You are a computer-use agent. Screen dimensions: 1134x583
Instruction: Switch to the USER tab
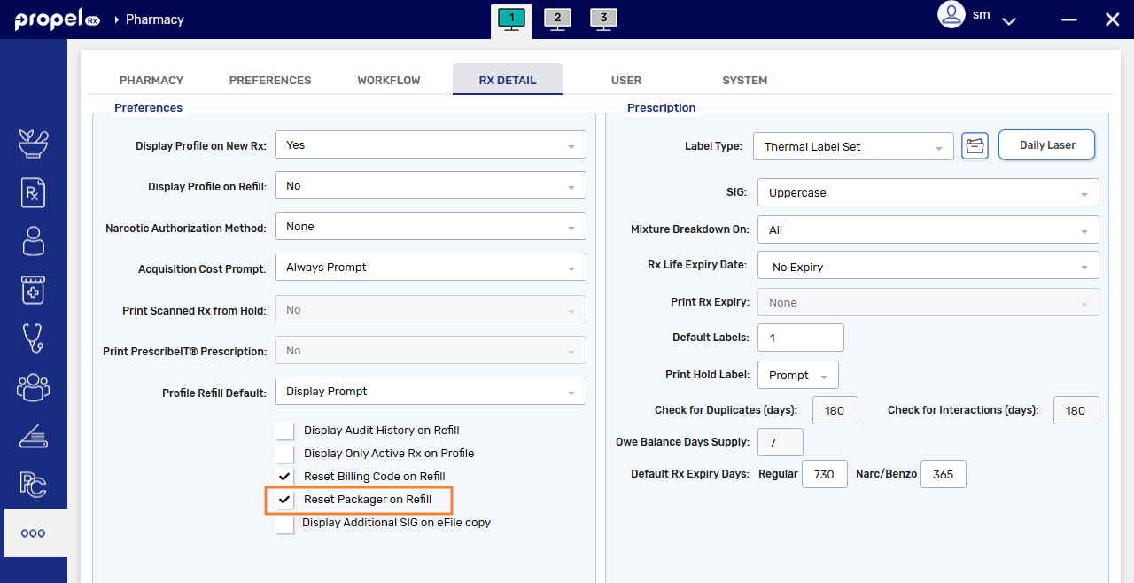(x=626, y=80)
